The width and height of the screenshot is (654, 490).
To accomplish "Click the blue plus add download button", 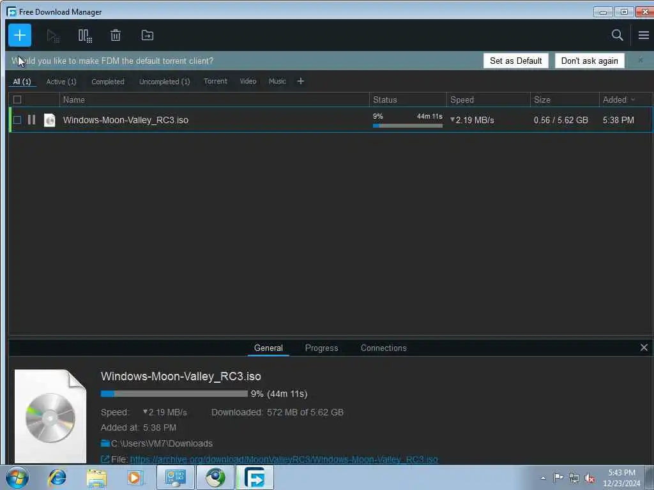I will coord(20,36).
